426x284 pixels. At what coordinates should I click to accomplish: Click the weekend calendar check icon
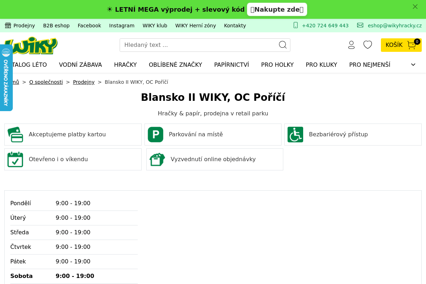pos(15,159)
